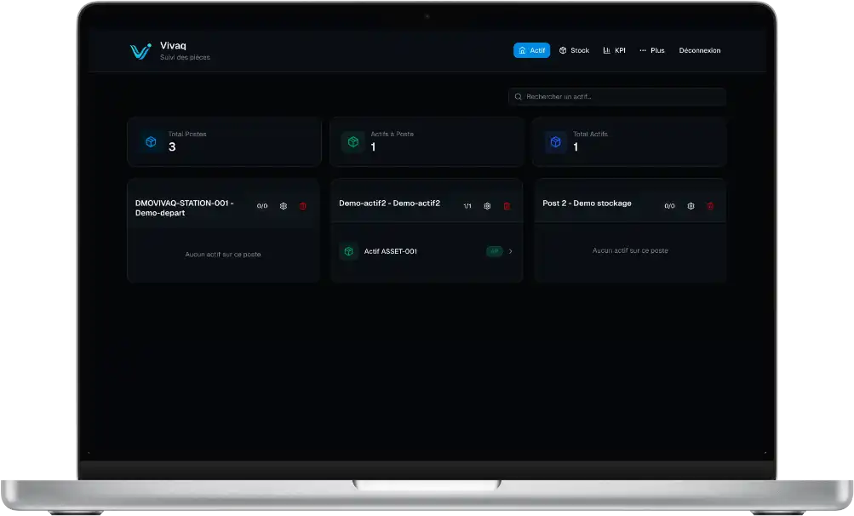This screenshot has width=854, height=516.
Task: Open settings for DMOVIVAQ-STATION-001 post
Action: coord(284,206)
